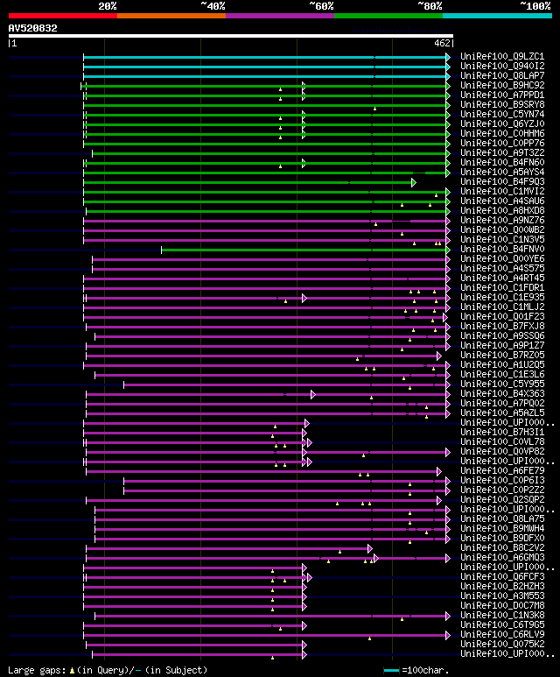The height and width of the screenshot is (677, 560).
Task: Click the UniRef100_B7H3I1 entry
Action: click(502, 433)
